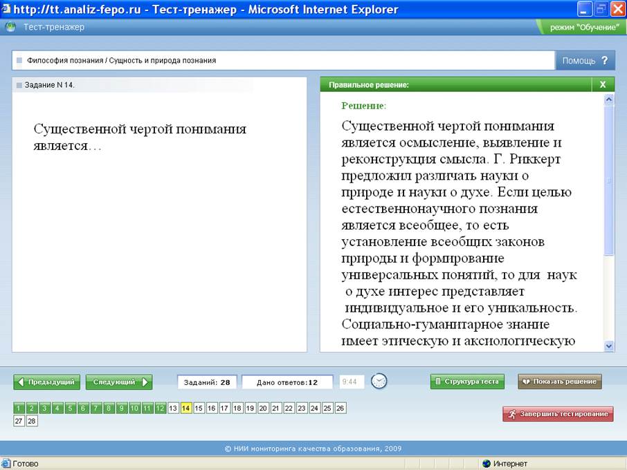Go to previous question with Предыдущий
Viewport: 627px width, 470px height.
tap(47, 382)
